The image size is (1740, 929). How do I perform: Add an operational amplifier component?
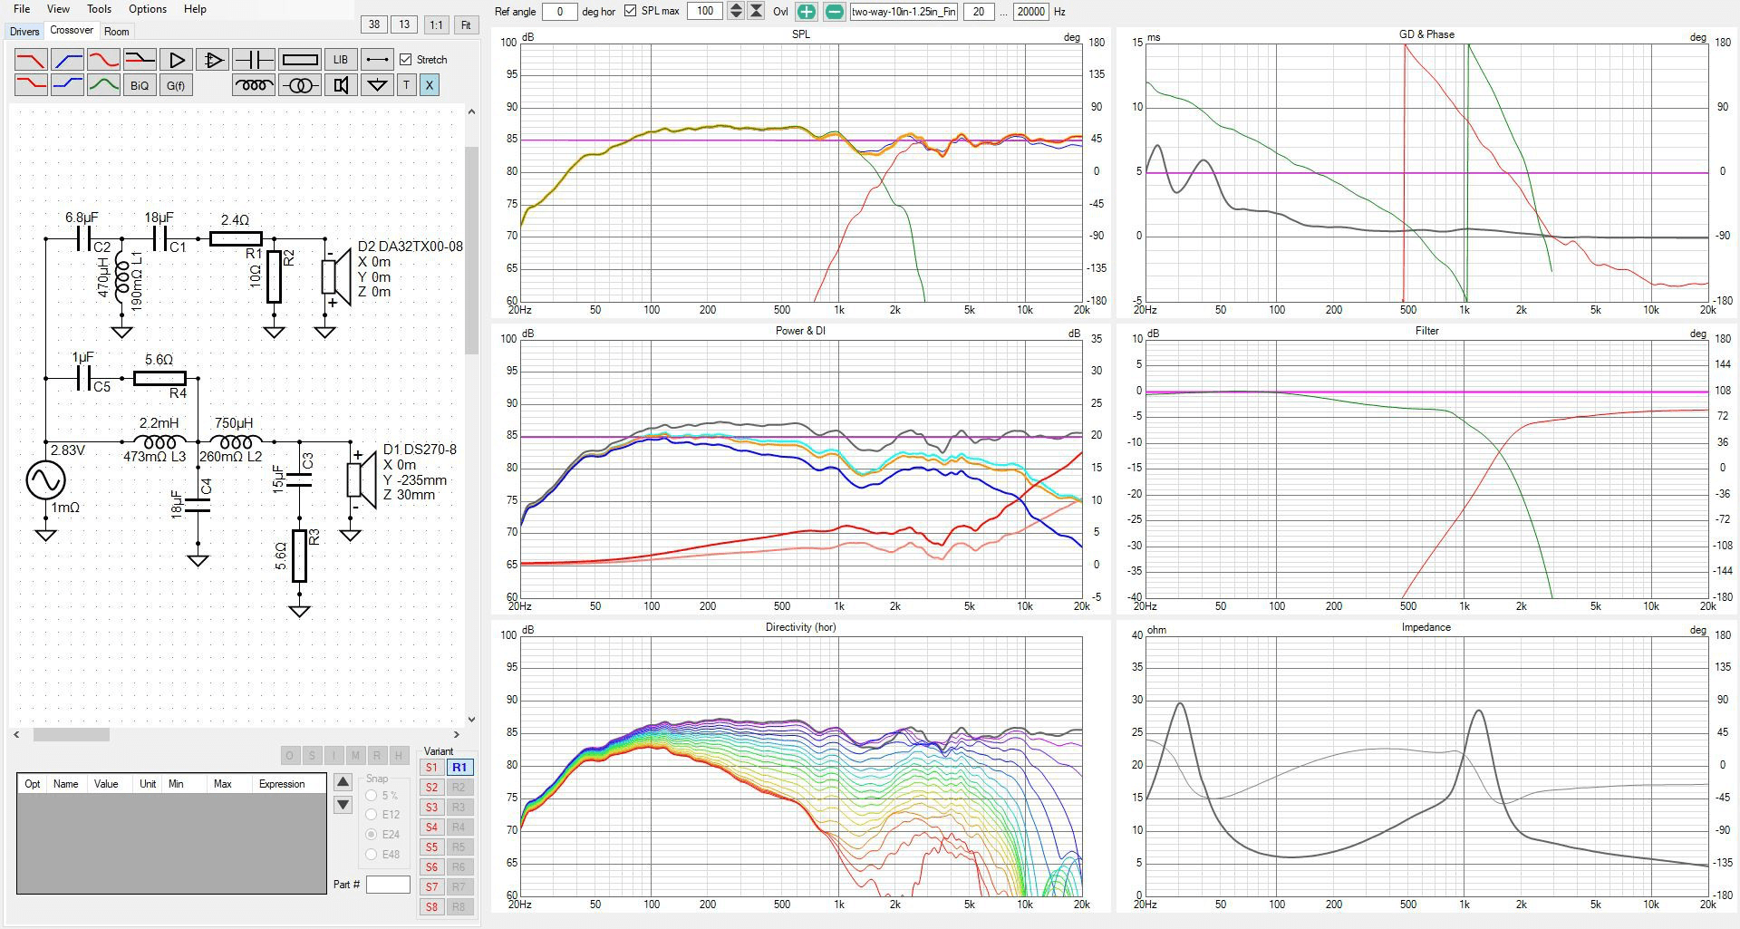(212, 60)
